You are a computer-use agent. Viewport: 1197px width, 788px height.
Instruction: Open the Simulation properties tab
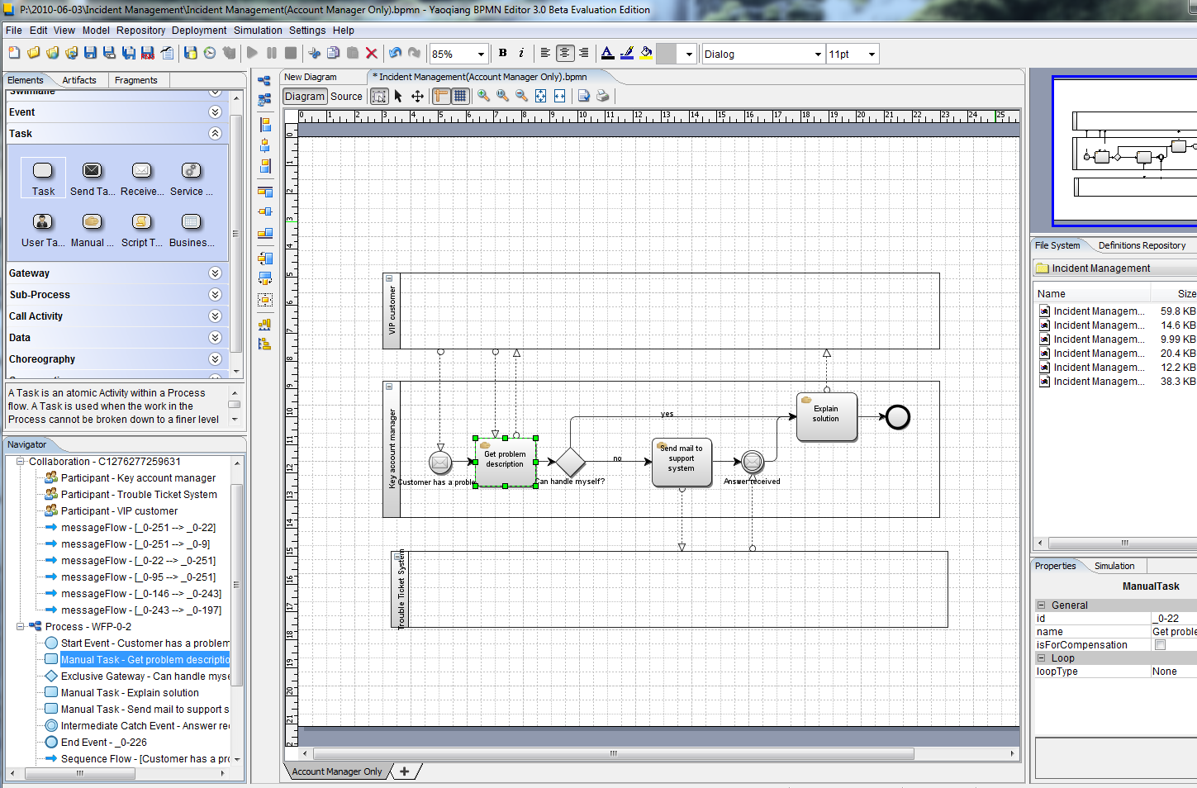pos(1114,566)
